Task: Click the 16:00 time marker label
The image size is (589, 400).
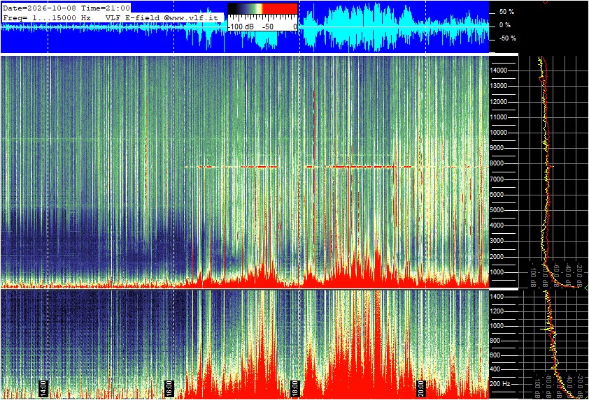Action: point(169,388)
